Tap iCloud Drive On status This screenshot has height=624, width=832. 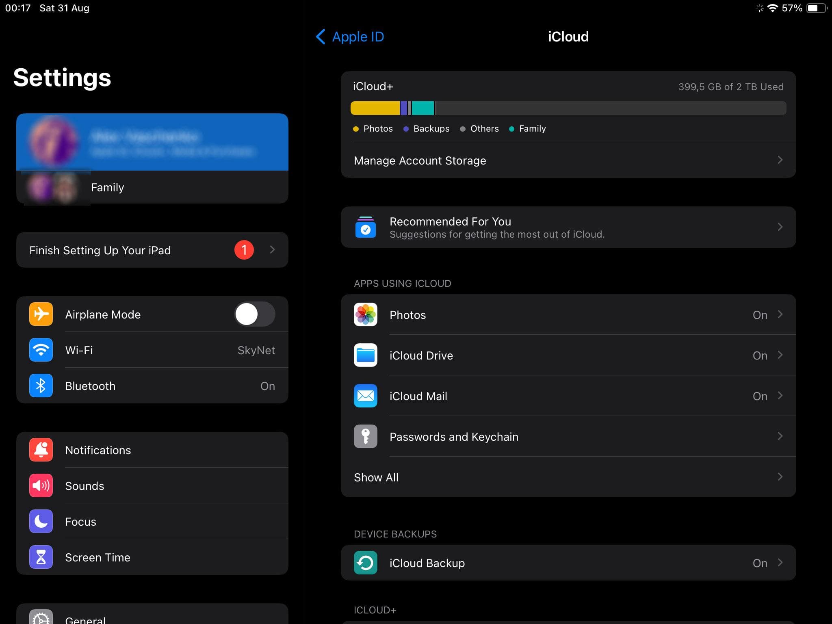(760, 355)
